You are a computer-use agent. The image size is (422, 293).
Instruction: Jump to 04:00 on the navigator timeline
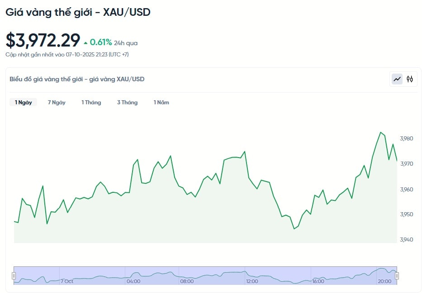click(133, 281)
